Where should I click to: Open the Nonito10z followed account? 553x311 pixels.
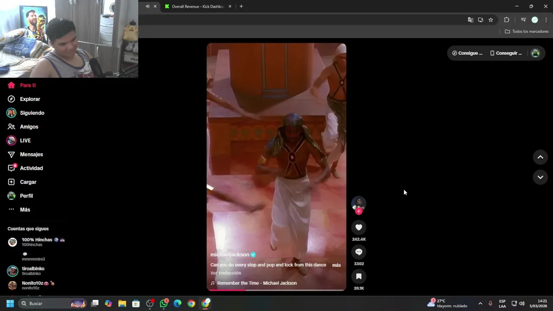32,285
